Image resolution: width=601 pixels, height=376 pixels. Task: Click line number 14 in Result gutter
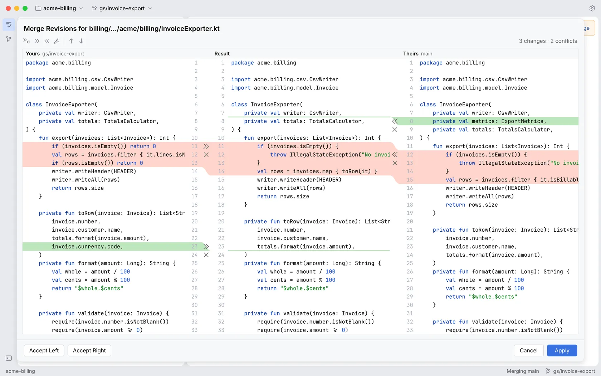coord(221,171)
